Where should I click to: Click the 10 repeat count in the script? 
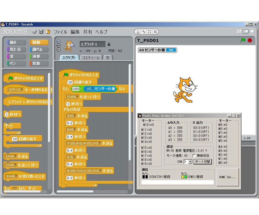[70, 82]
